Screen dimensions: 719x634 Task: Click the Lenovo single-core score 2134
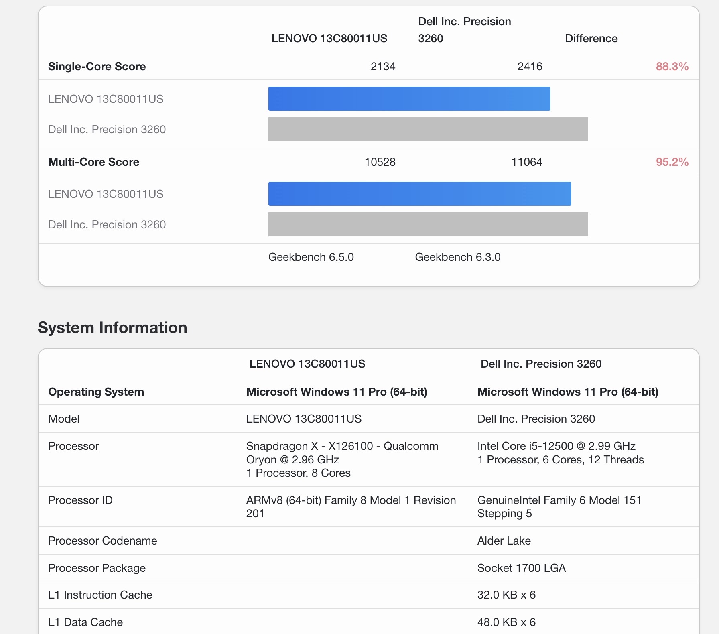click(x=383, y=67)
